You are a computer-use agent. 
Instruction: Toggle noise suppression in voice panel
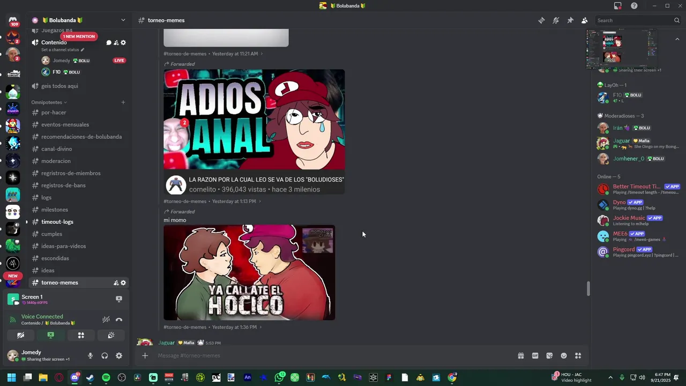click(x=106, y=320)
